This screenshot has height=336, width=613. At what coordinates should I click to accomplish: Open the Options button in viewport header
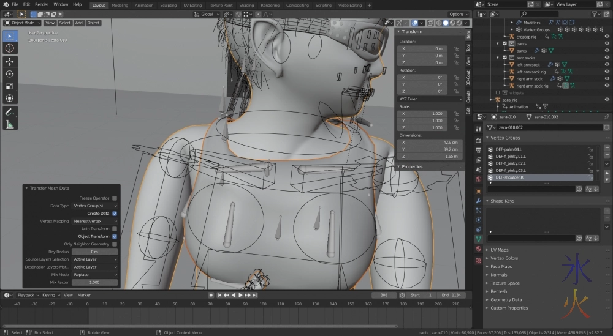click(x=458, y=14)
